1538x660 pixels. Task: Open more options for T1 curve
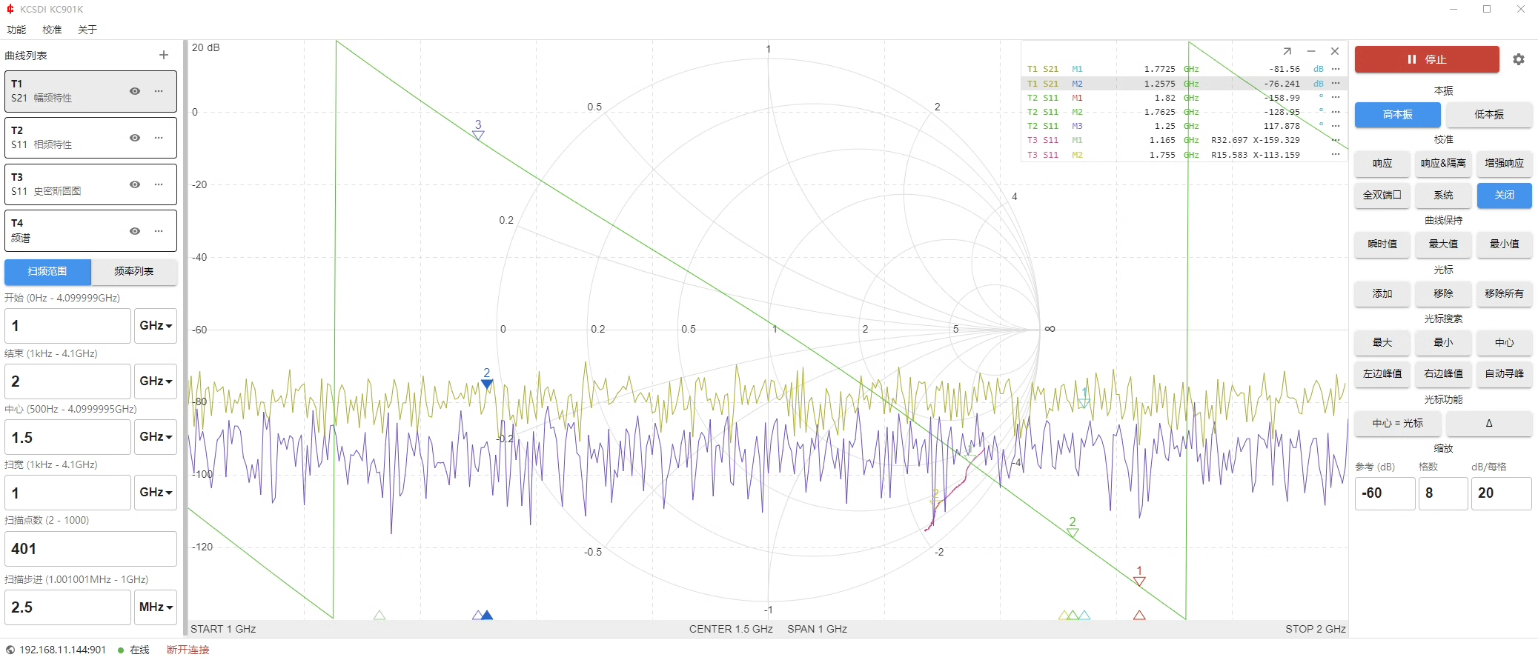[159, 91]
